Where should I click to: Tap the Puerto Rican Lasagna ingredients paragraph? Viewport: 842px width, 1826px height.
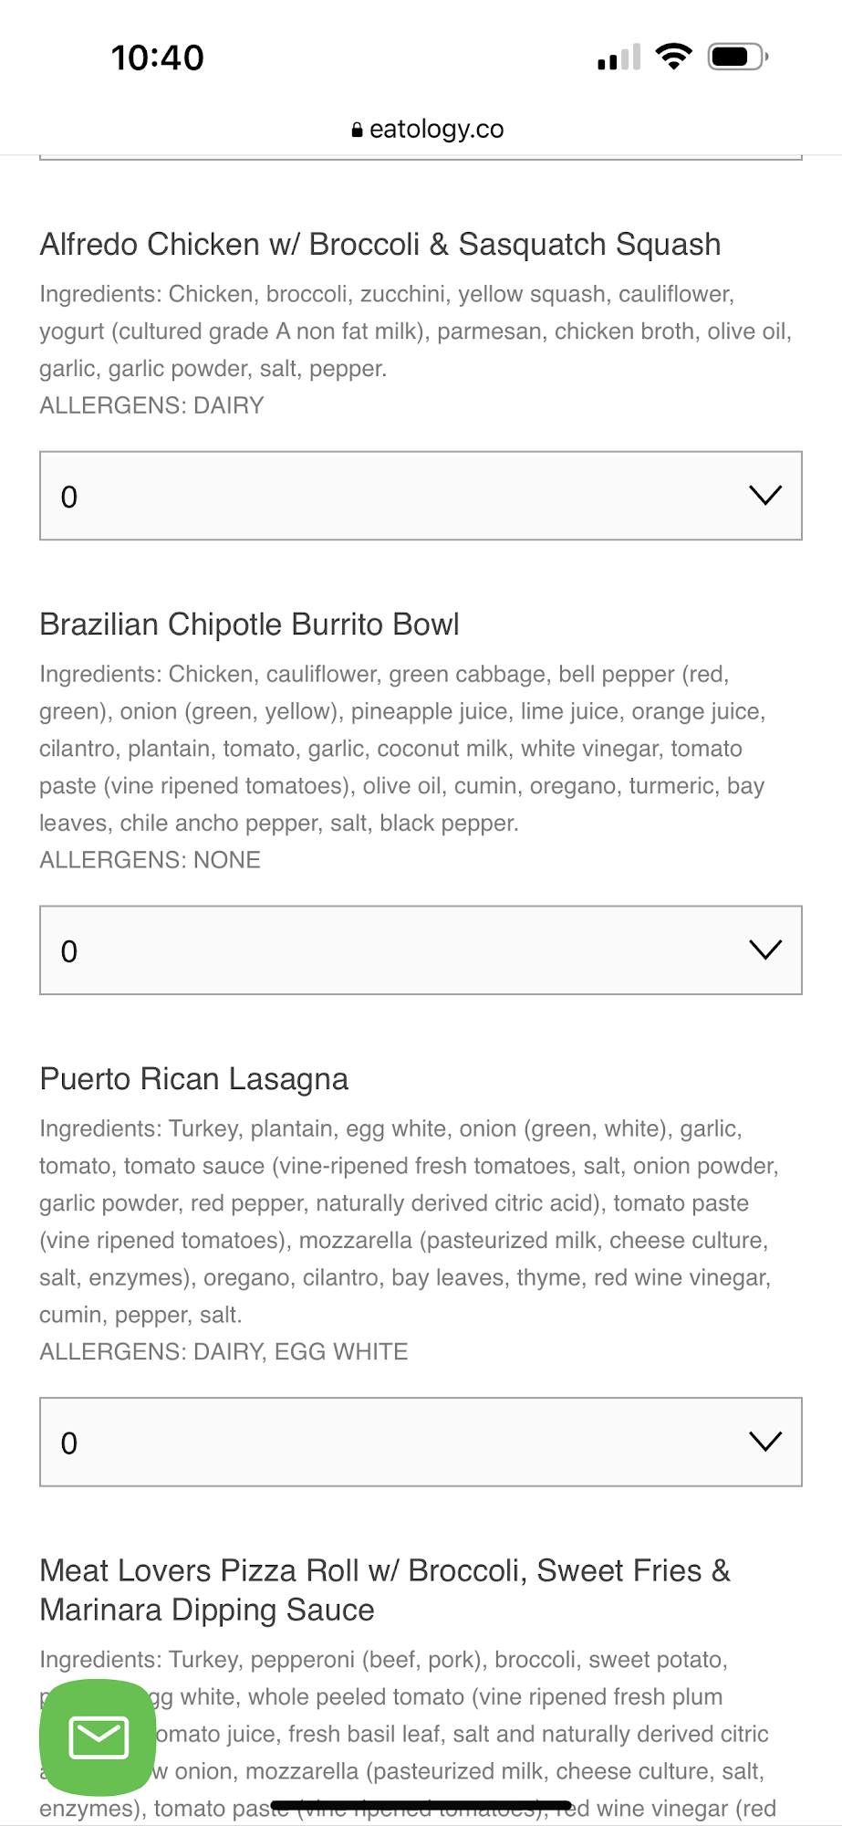[x=406, y=1222]
